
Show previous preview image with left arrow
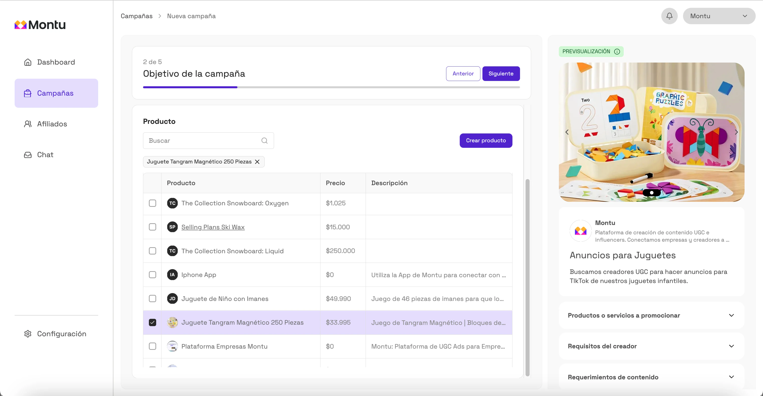click(567, 132)
